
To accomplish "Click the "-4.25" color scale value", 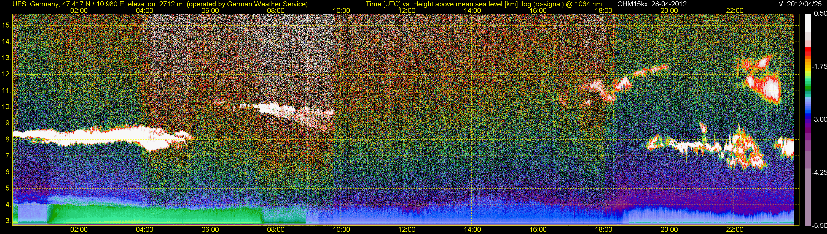I will [819, 172].
